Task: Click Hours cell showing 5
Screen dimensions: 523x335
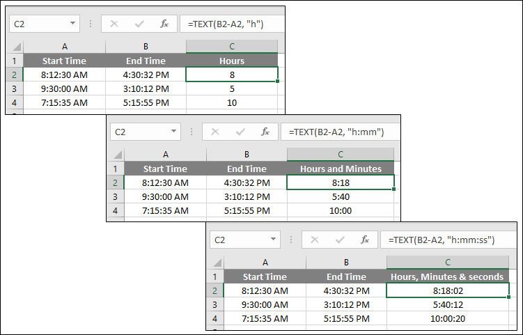Action: [x=232, y=88]
